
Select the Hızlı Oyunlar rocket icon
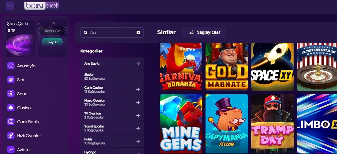pos(11,136)
